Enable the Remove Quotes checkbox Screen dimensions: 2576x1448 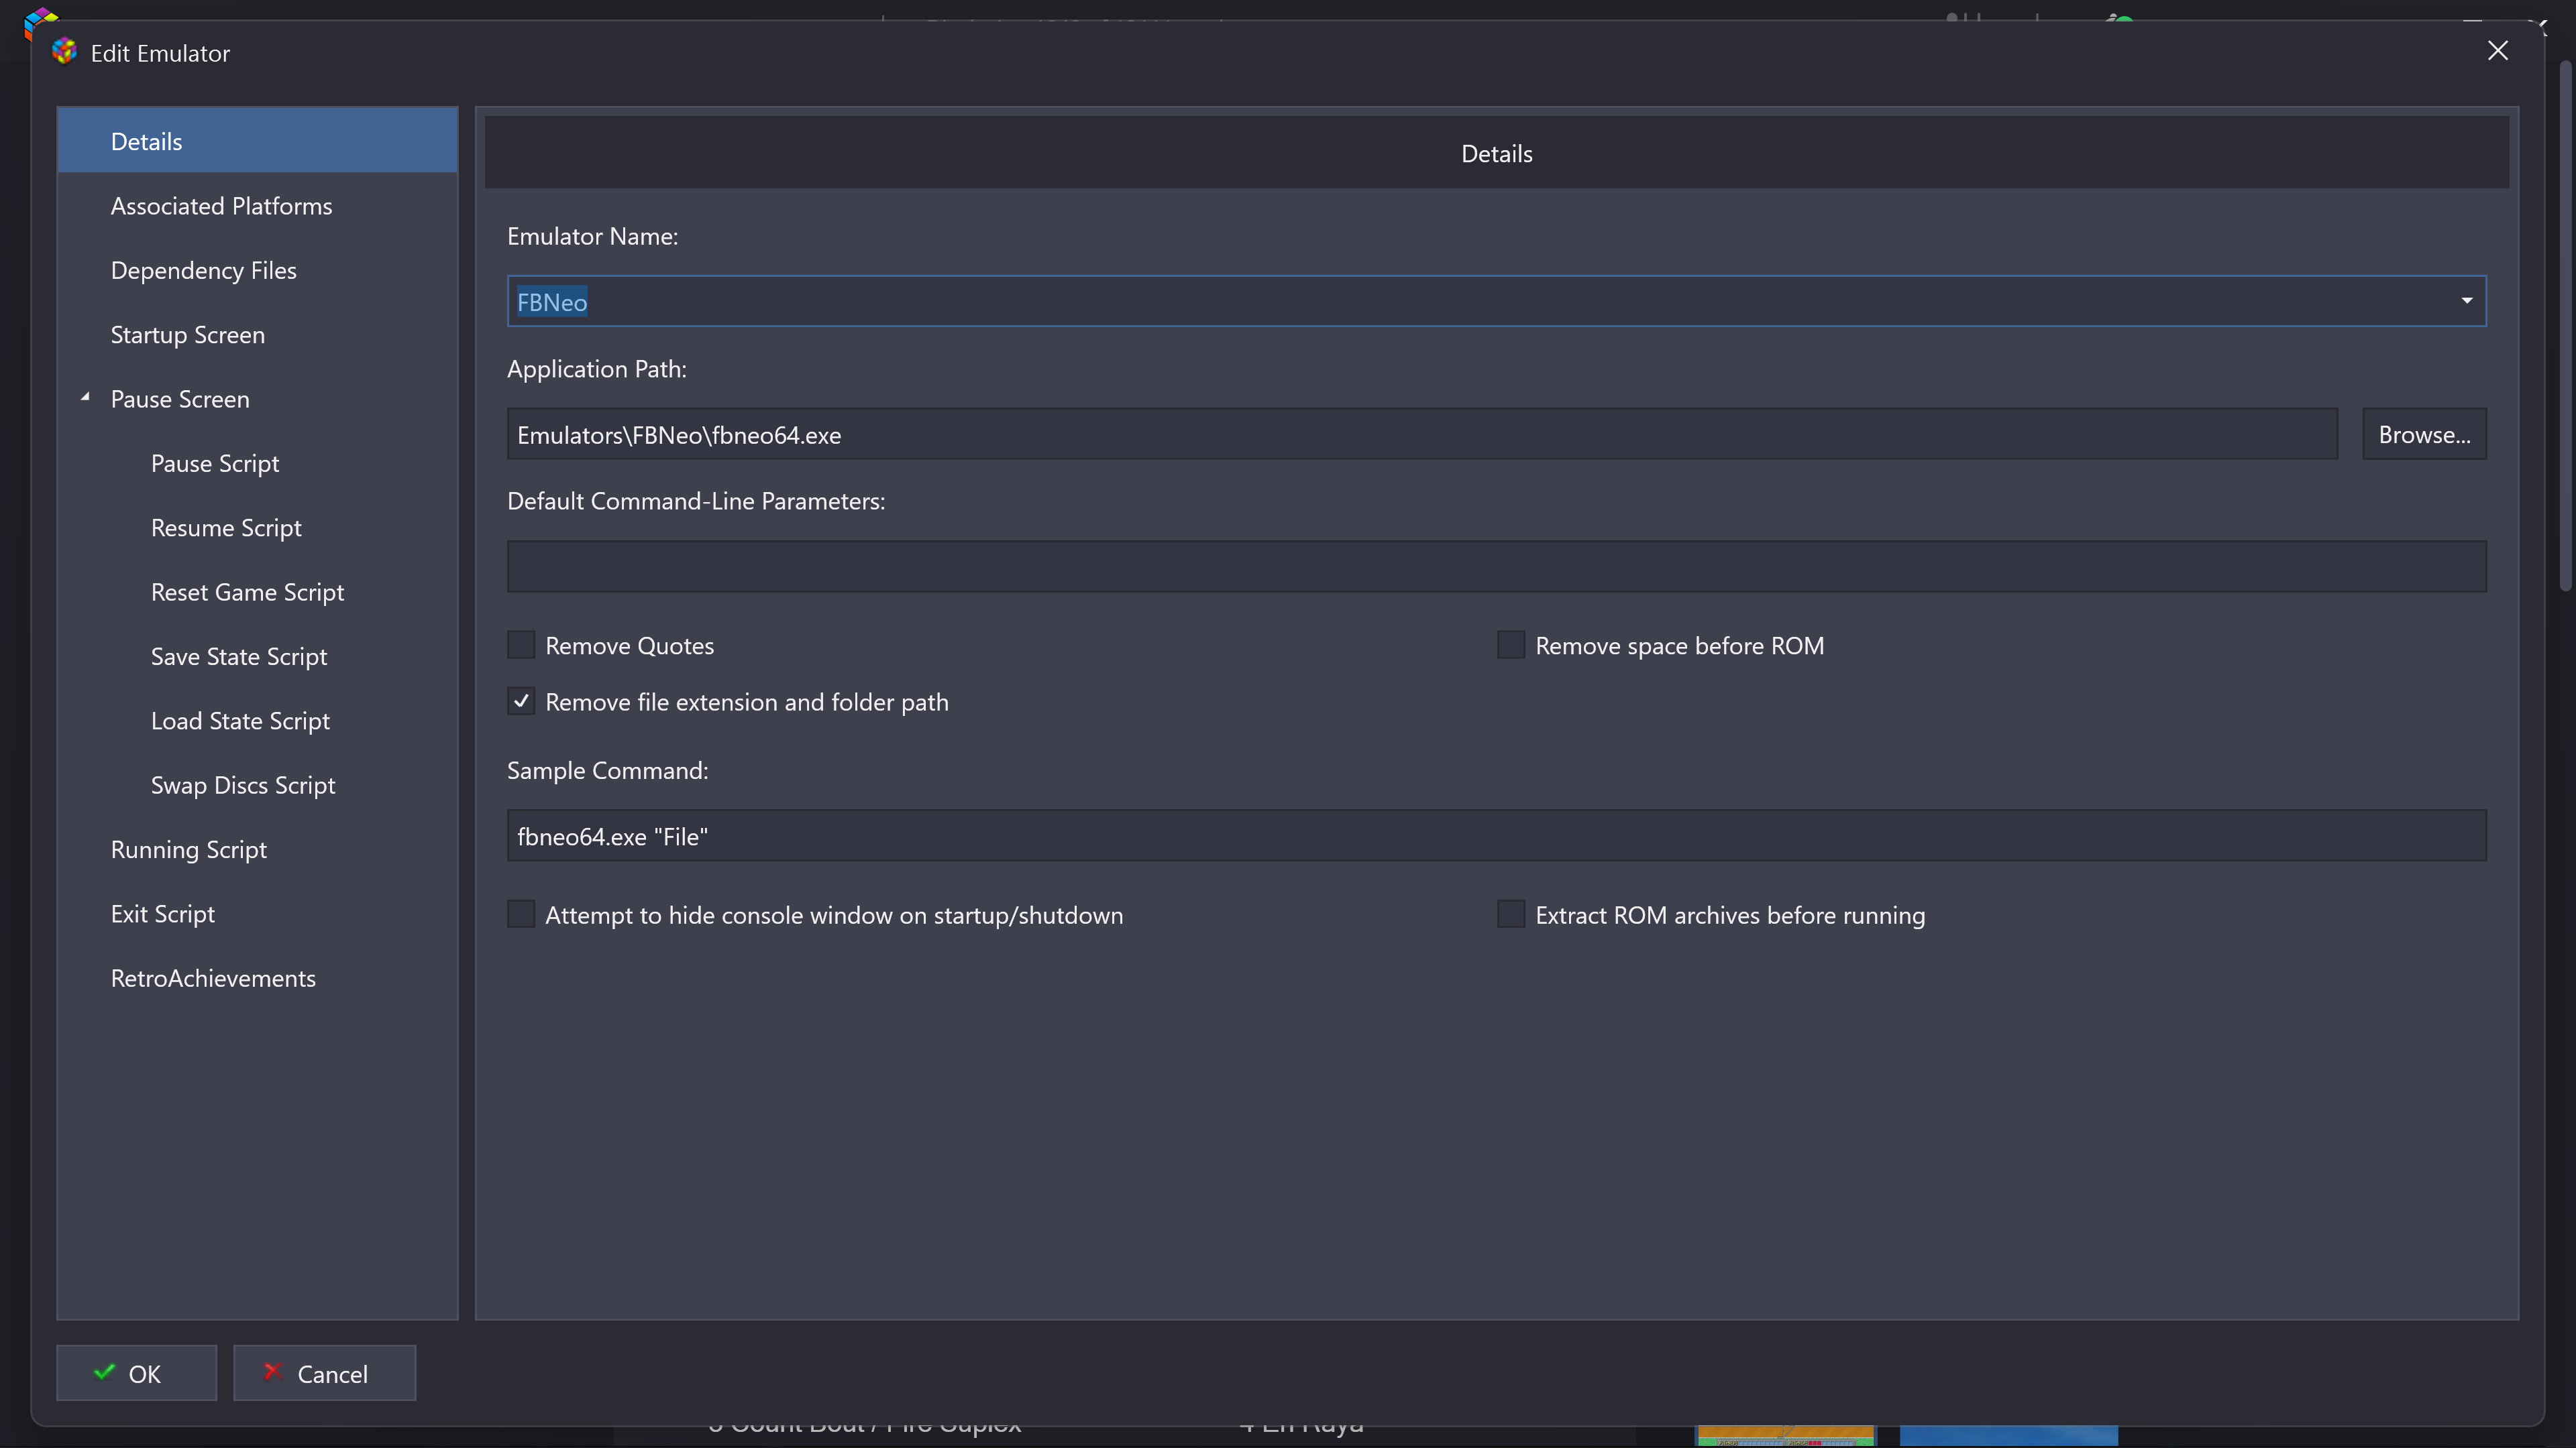click(x=521, y=646)
